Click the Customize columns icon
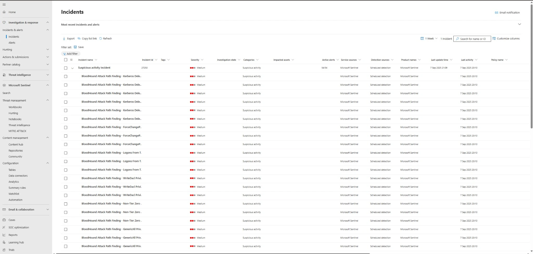Viewport: 533px width, 254px height. tap(493, 38)
